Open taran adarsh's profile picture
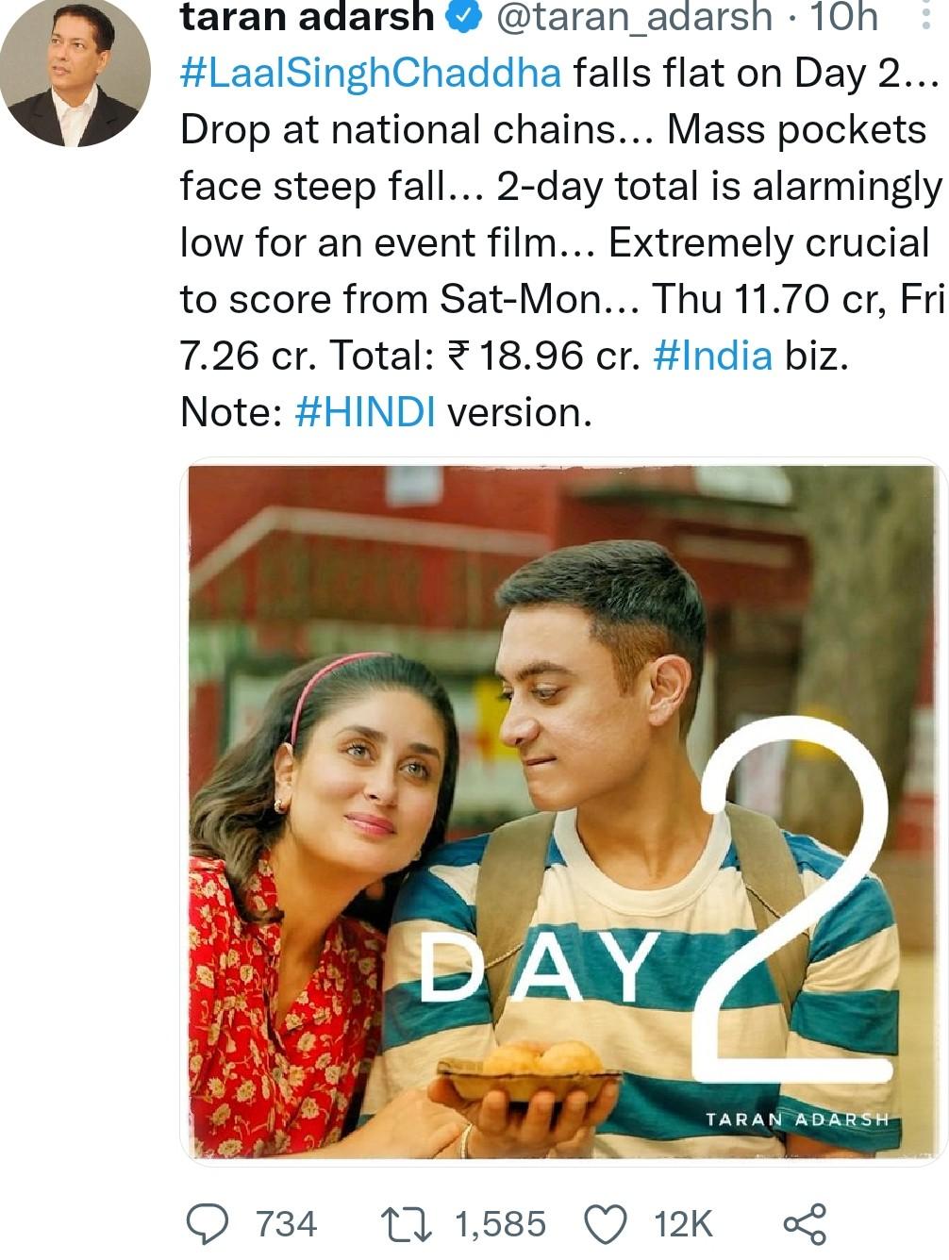 pyautogui.click(x=75, y=72)
